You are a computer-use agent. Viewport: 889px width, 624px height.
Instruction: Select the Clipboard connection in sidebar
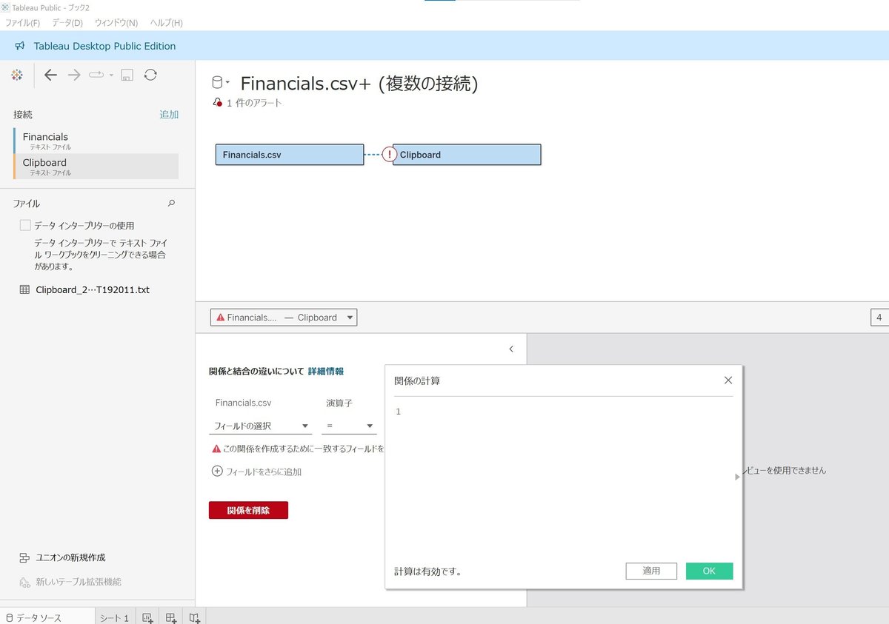96,167
